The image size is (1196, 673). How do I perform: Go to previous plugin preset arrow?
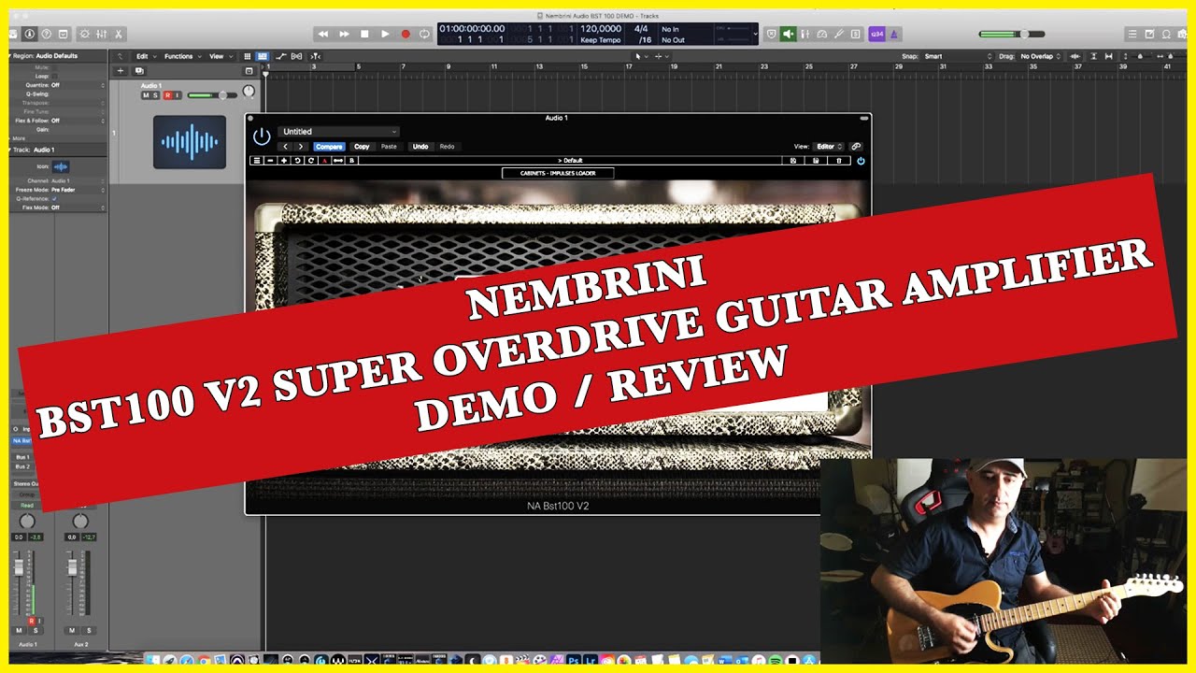click(286, 147)
